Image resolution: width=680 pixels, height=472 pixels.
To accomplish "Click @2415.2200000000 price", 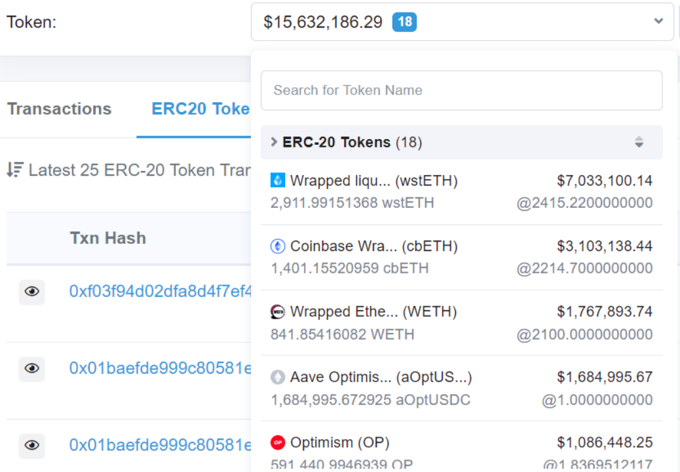I will 584,203.
